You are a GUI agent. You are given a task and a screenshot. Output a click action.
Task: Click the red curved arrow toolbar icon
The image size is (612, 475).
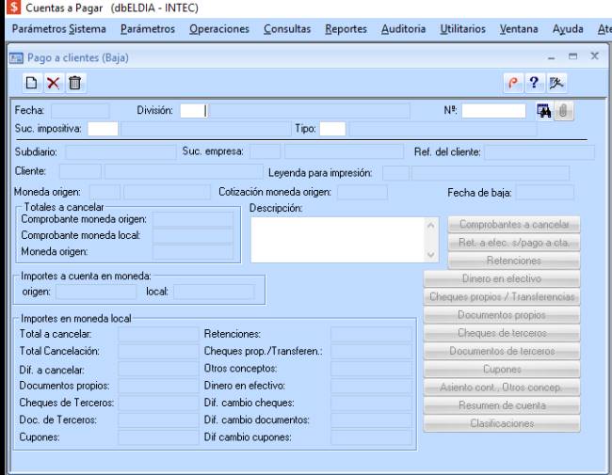point(514,84)
